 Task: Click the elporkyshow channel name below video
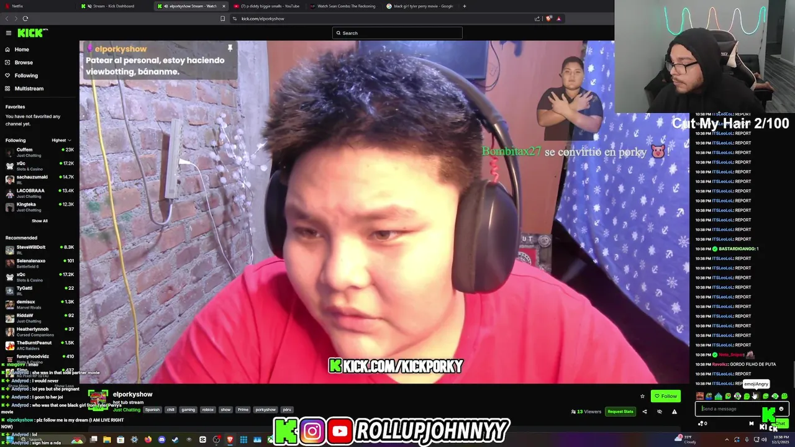click(132, 394)
